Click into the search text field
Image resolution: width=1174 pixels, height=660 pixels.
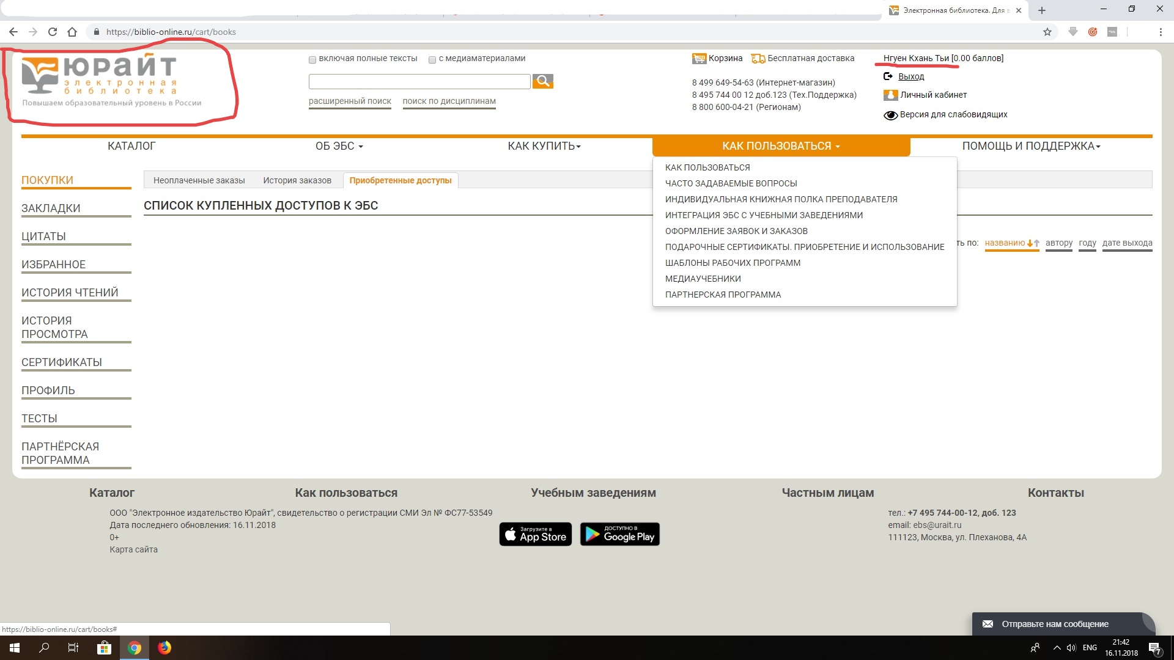419,81
